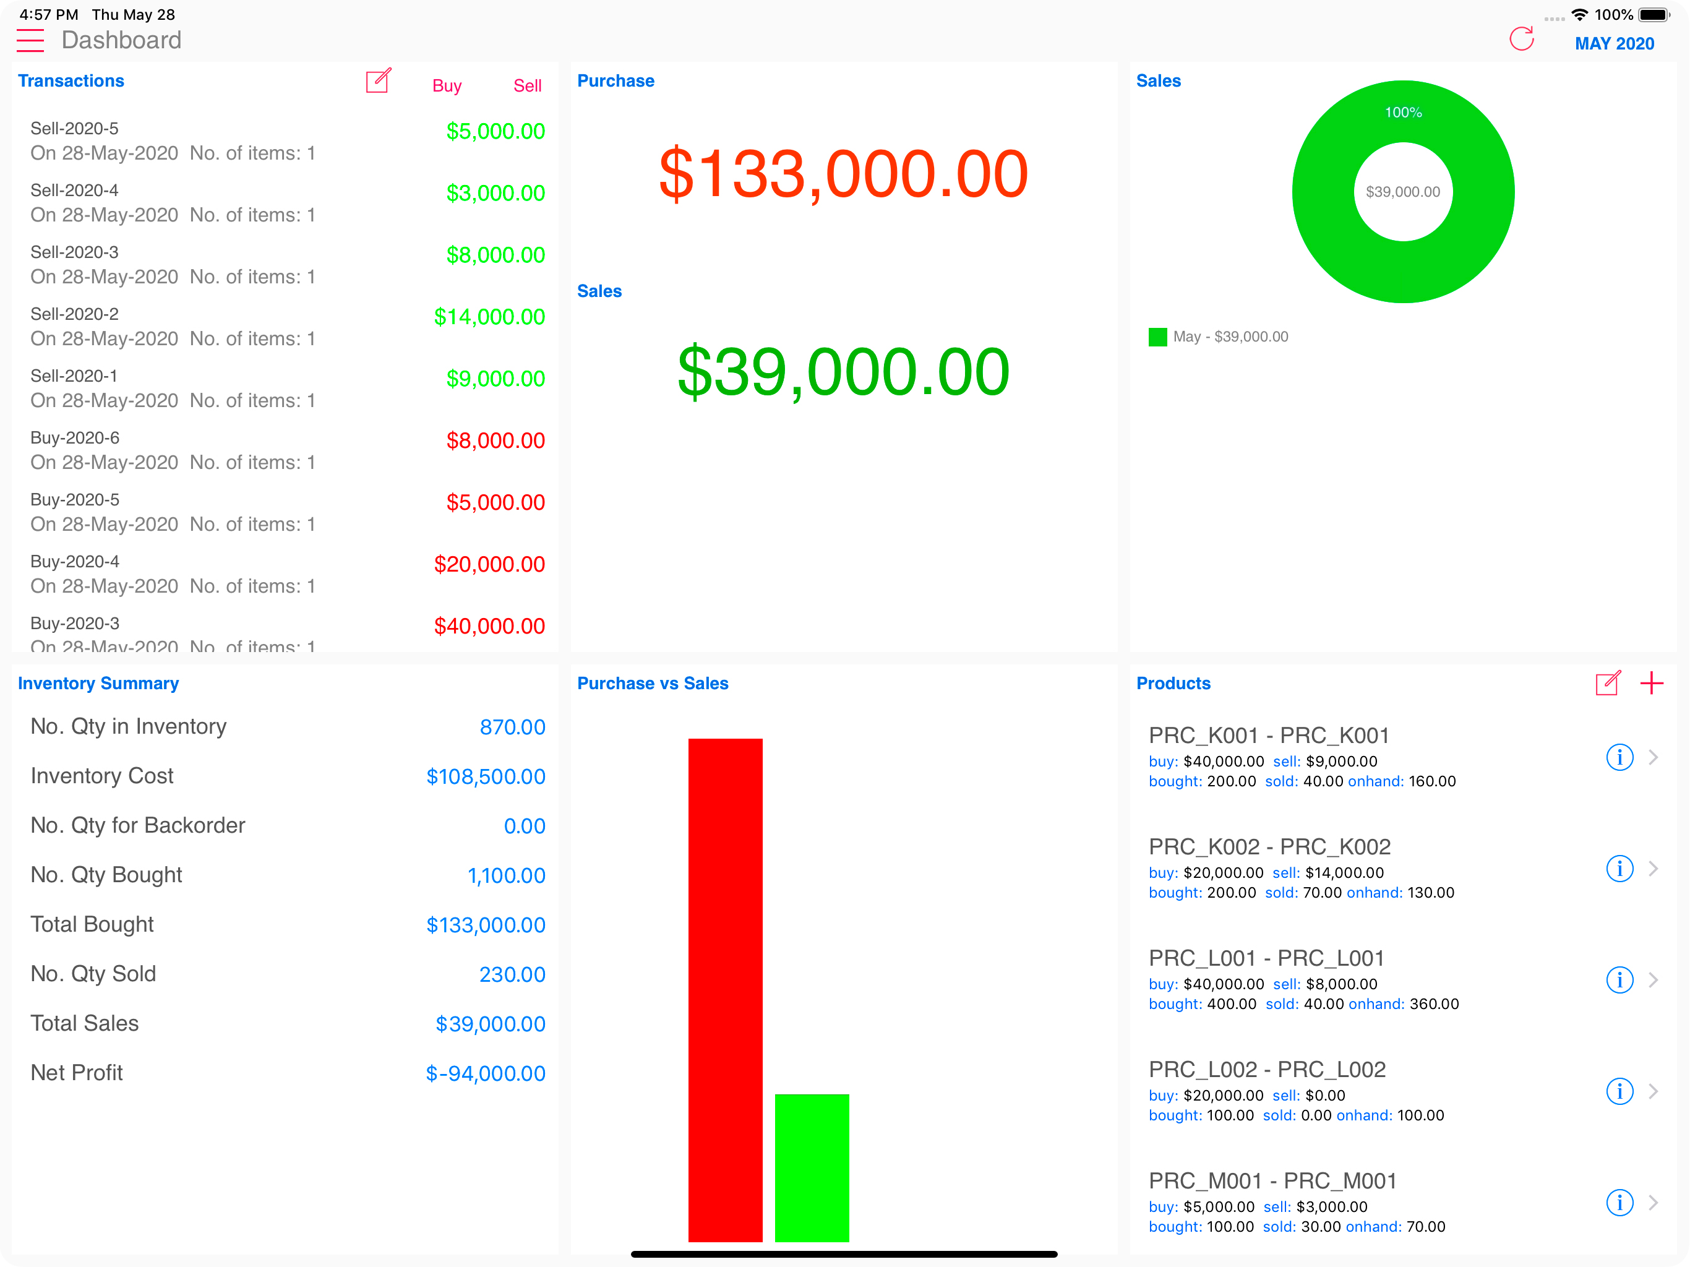
Task: Expand PRC_K001 product details chevron
Action: (x=1654, y=757)
